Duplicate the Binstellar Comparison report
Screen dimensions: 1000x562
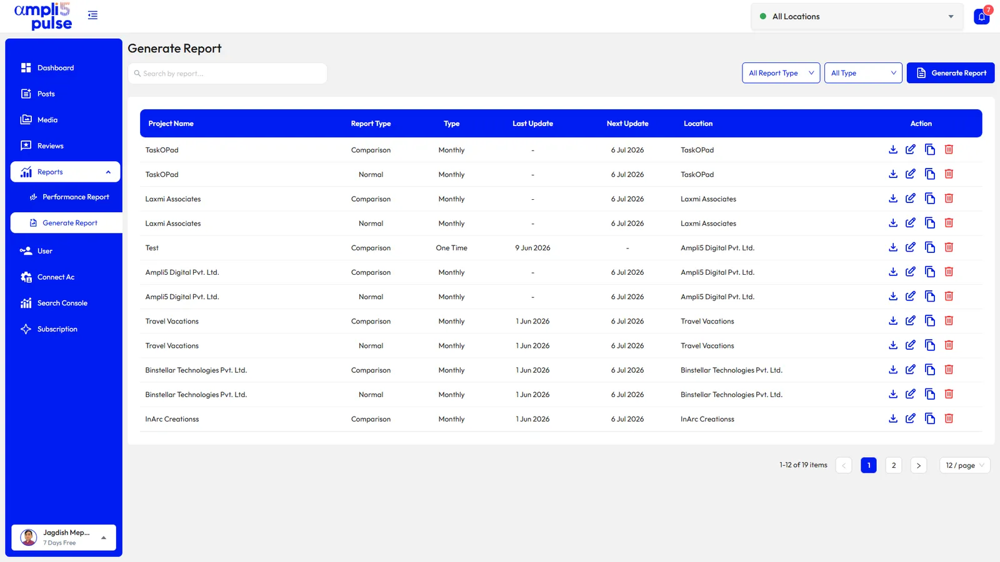[930, 370]
